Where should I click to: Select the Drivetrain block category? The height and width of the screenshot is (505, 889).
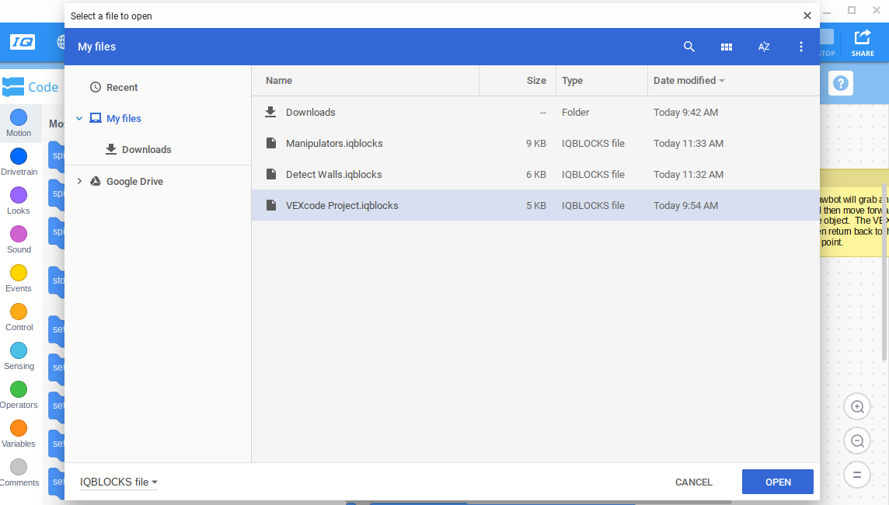pos(19,162)
